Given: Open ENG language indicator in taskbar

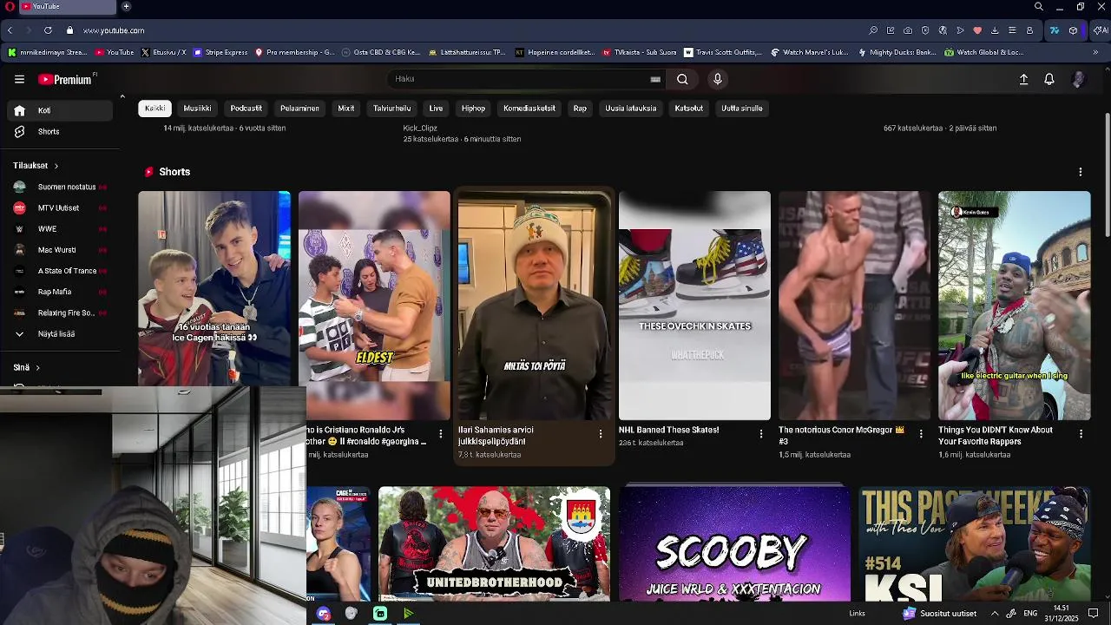Looking at the screenshot, I should coord(1030,614).
